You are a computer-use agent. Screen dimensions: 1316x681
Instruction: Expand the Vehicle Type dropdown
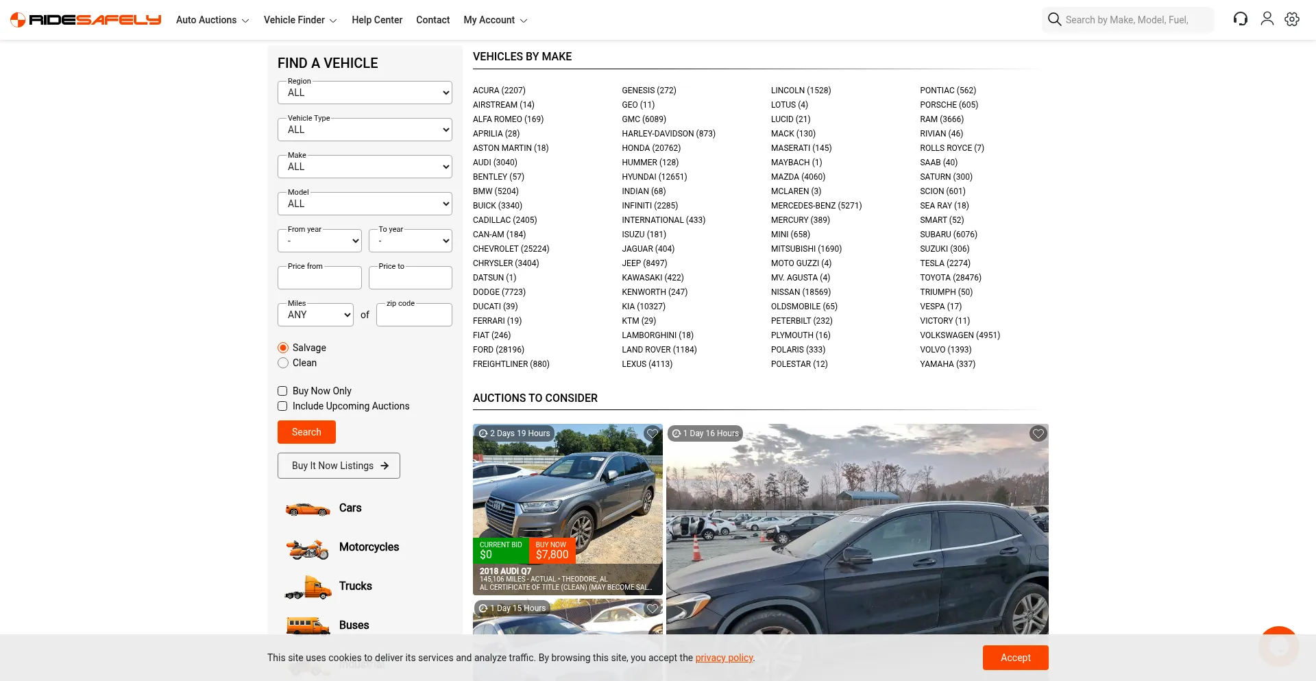tap(365, 130)
